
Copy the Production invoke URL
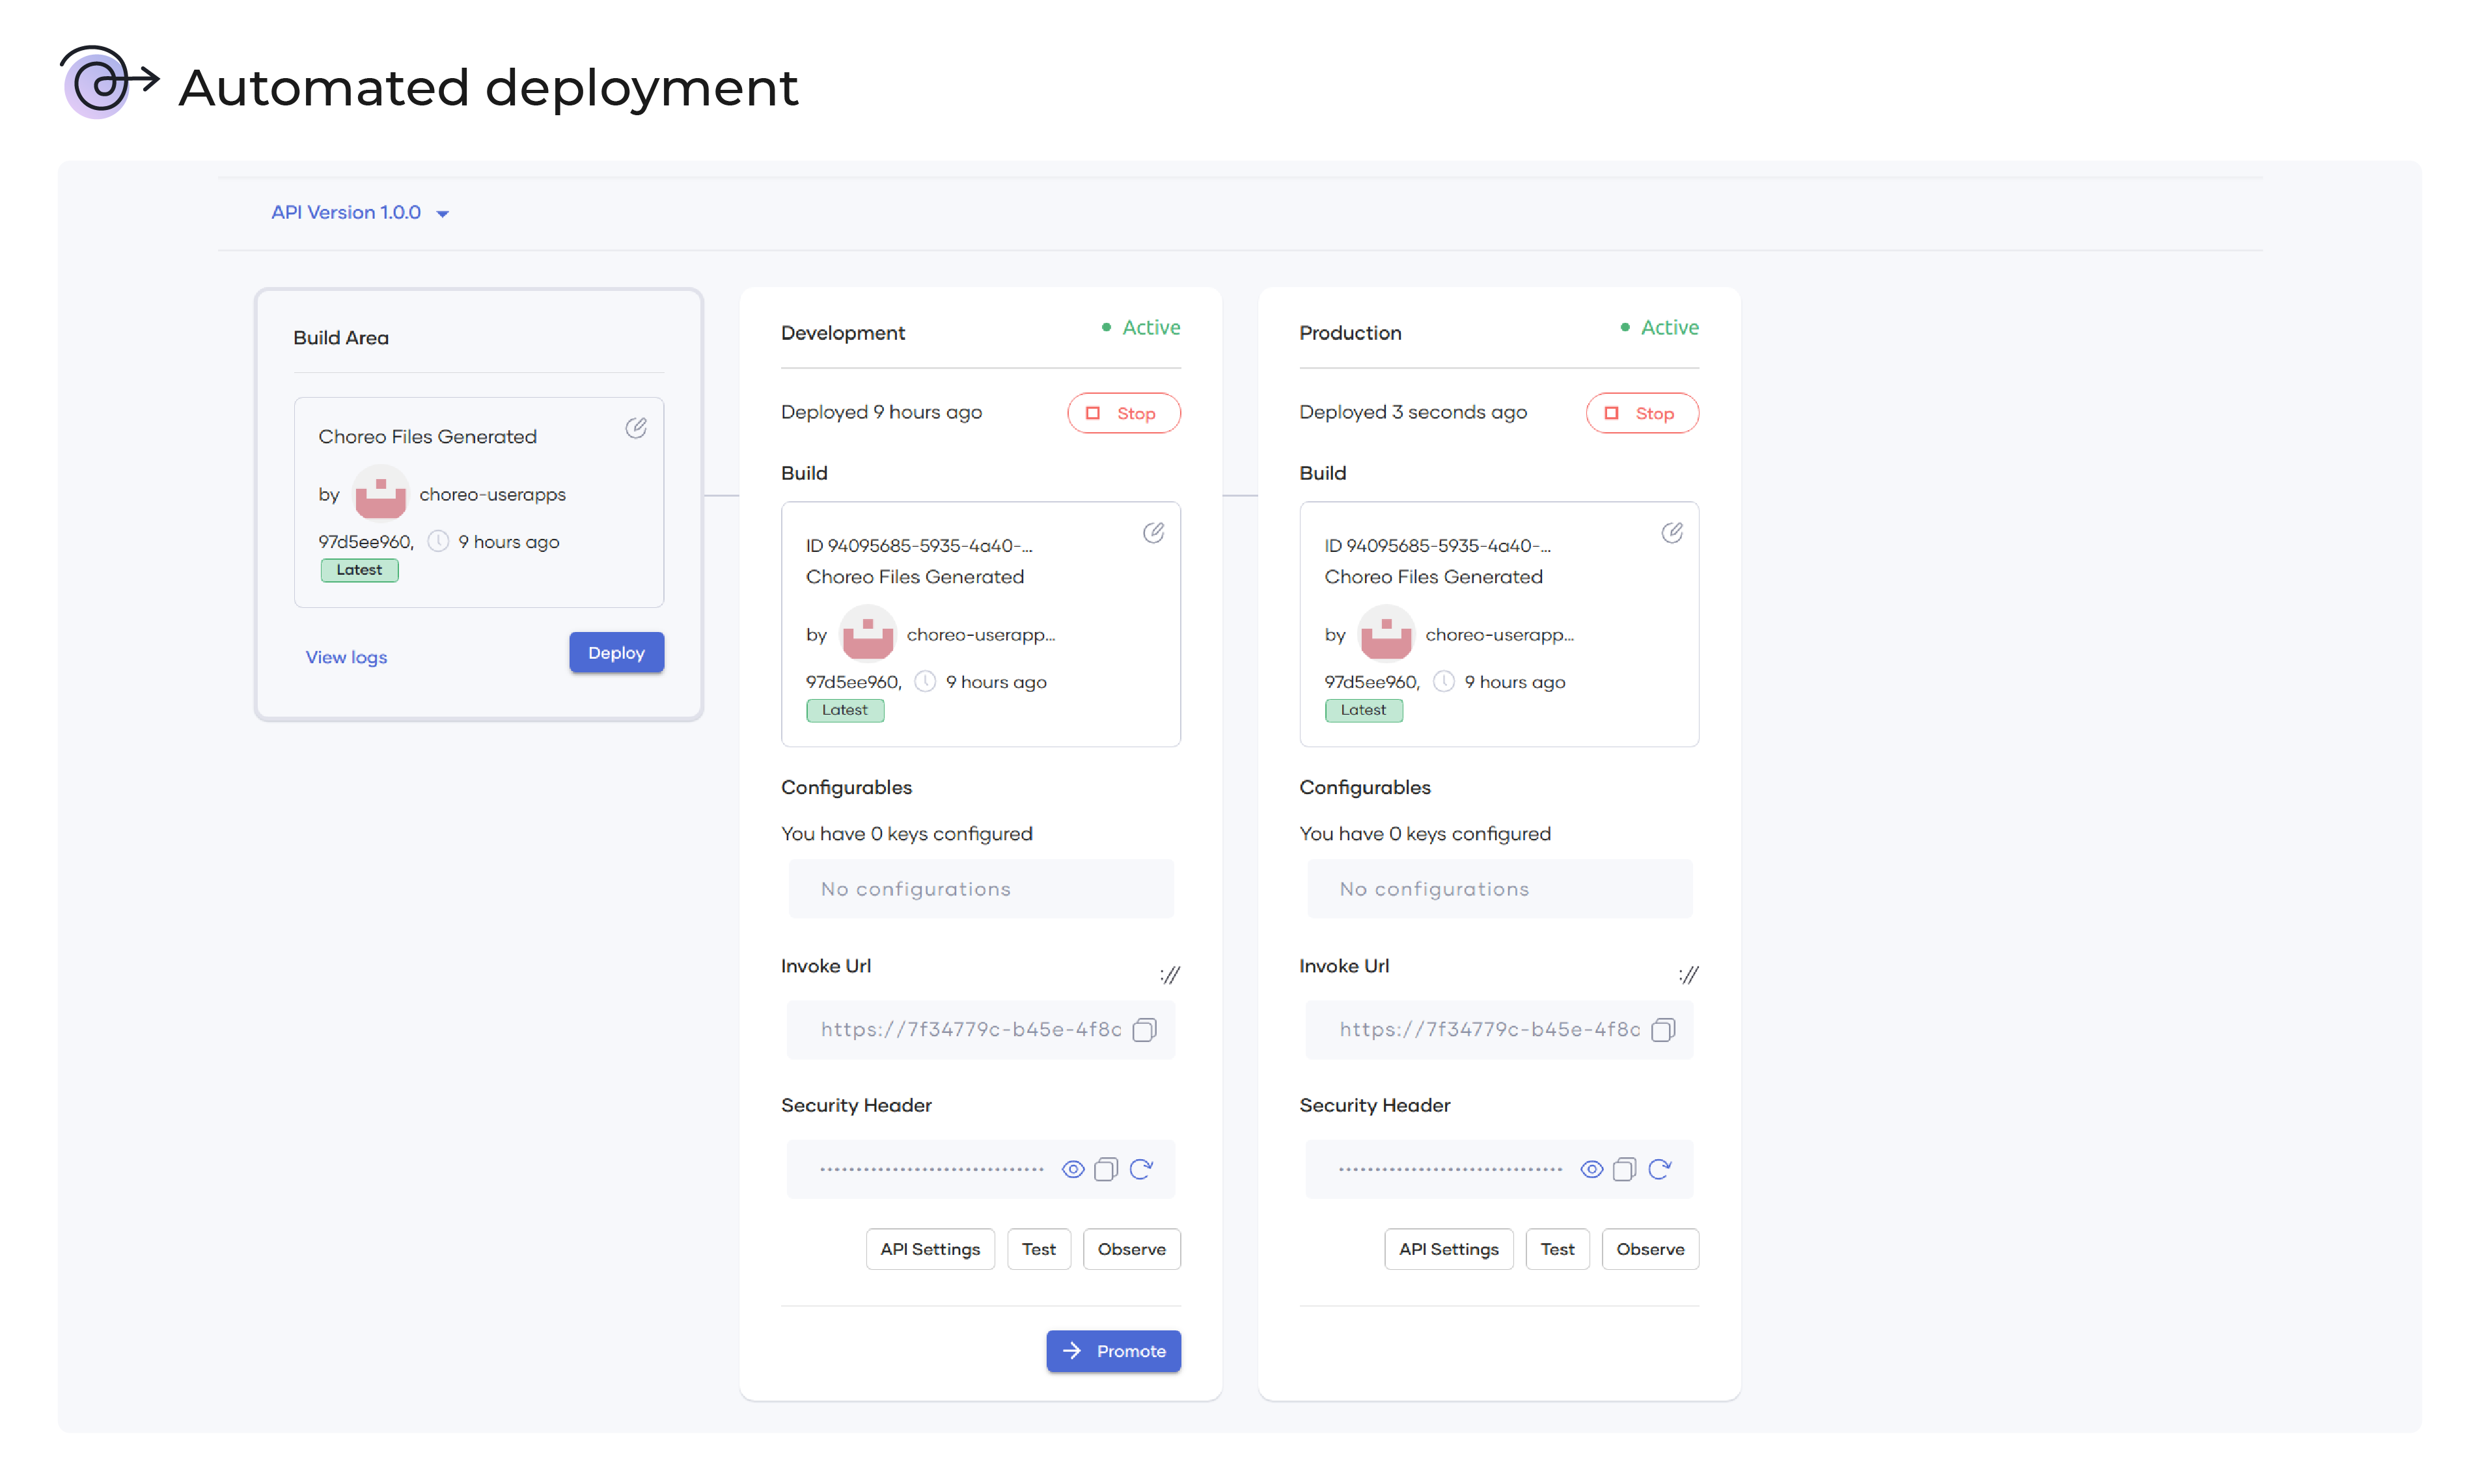pos(1663,1030)
